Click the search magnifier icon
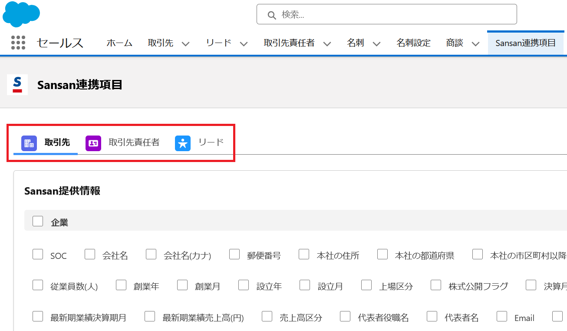The image size is (567, 331). pyautogui.click(x=272, y=15)
